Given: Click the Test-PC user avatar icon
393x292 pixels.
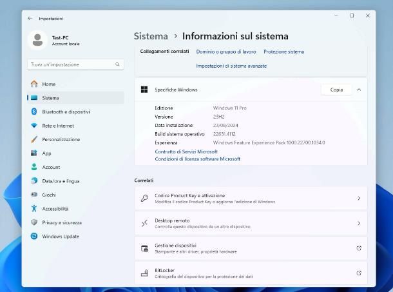Looking at the screenshot, I should [37, 40].
